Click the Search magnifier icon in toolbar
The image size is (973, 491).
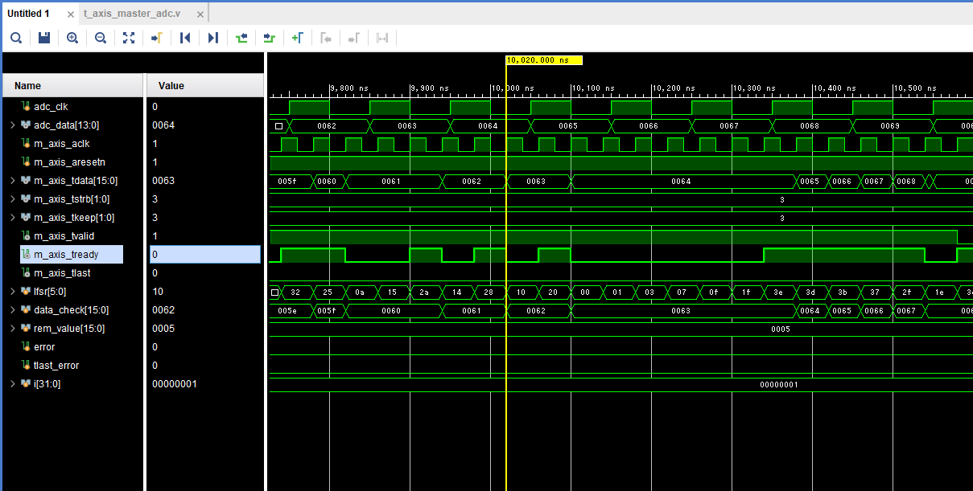(16, 38)
